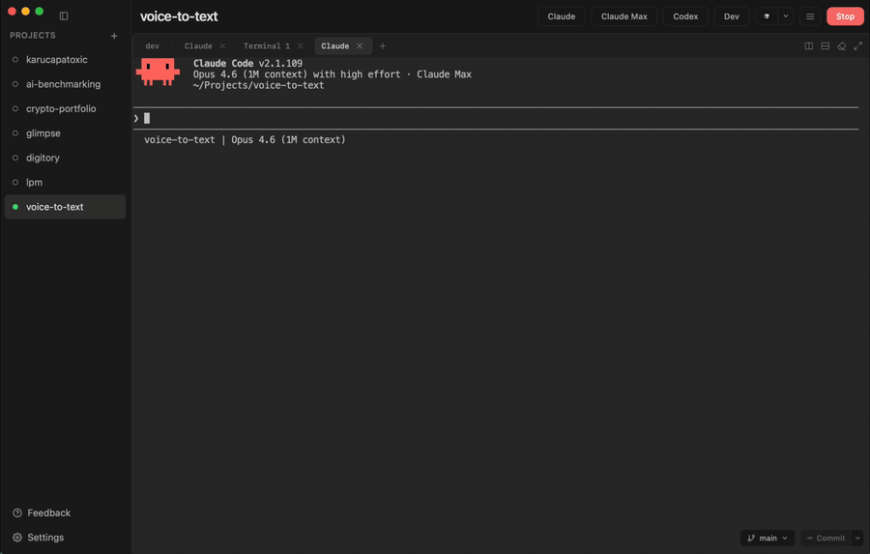Open the lpm project
870x554 pixels.
pyautogui.click(x=65, y=182)
